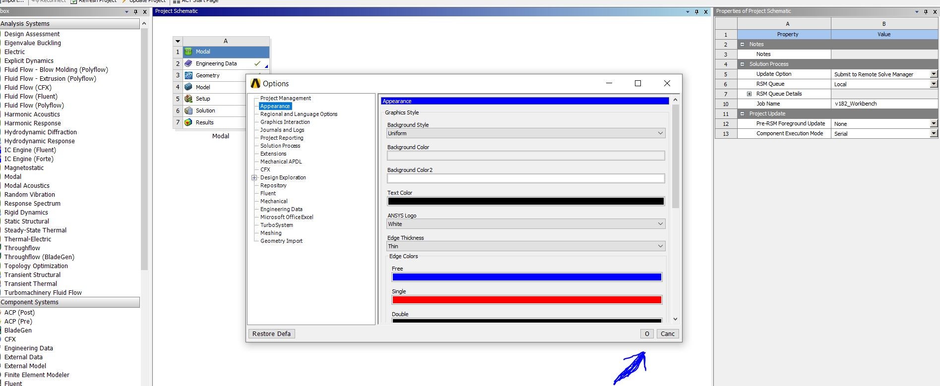Open the Toolbox panel options dropdown arrow
The width and height of the screenshot is (940, 386).
126,11
